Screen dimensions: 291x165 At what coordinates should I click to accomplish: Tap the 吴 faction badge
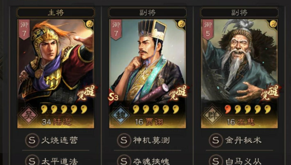click(x=29, y=115)
